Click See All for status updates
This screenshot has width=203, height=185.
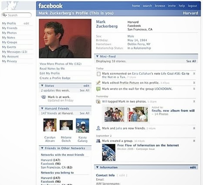[x=85, y=91]
